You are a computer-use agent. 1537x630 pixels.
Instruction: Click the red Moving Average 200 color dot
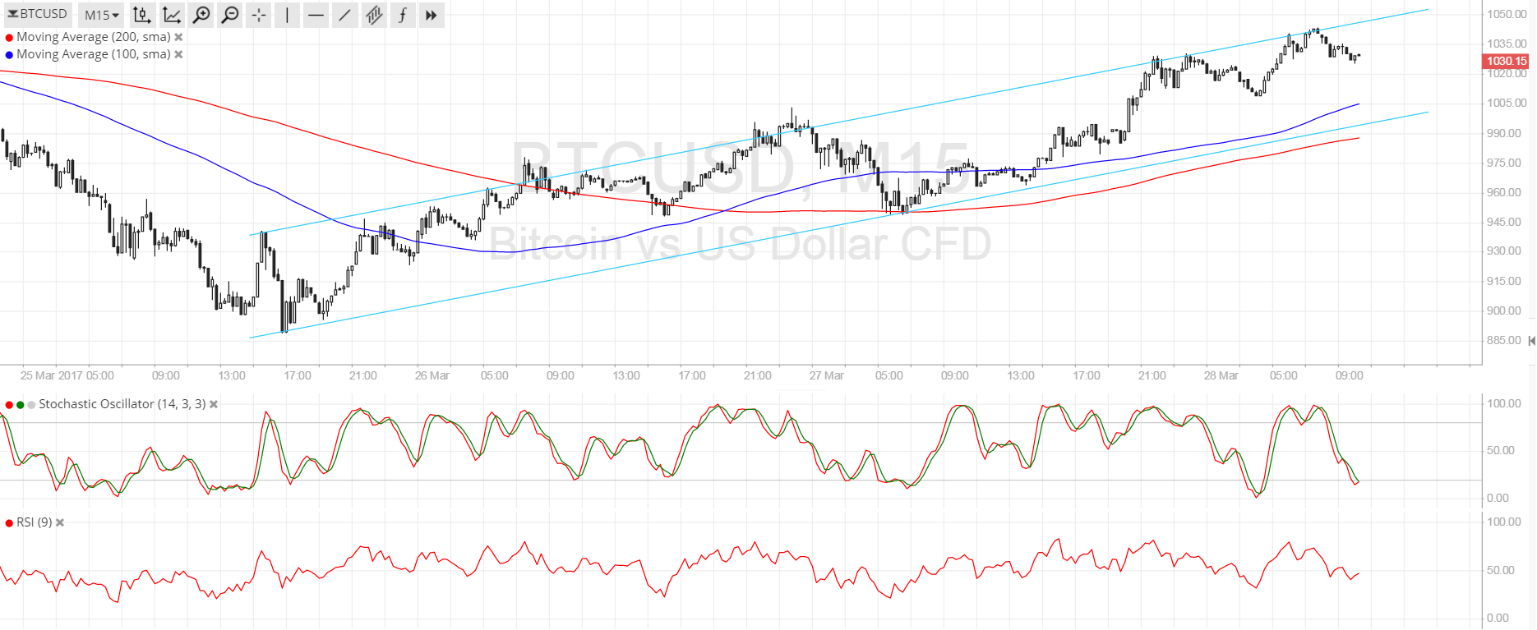pyautogui.click(x=9, y=37)
